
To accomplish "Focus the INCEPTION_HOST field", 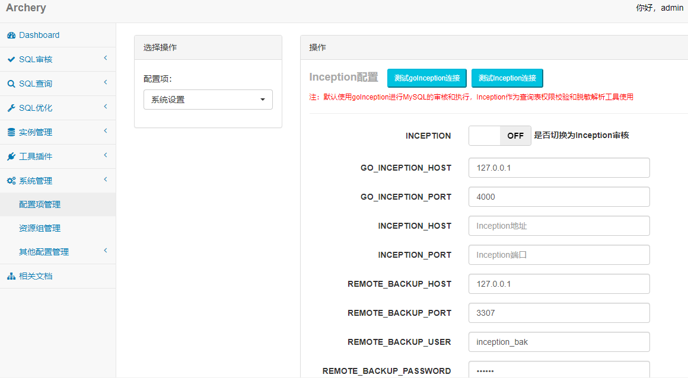I will [x=559, y=226].
